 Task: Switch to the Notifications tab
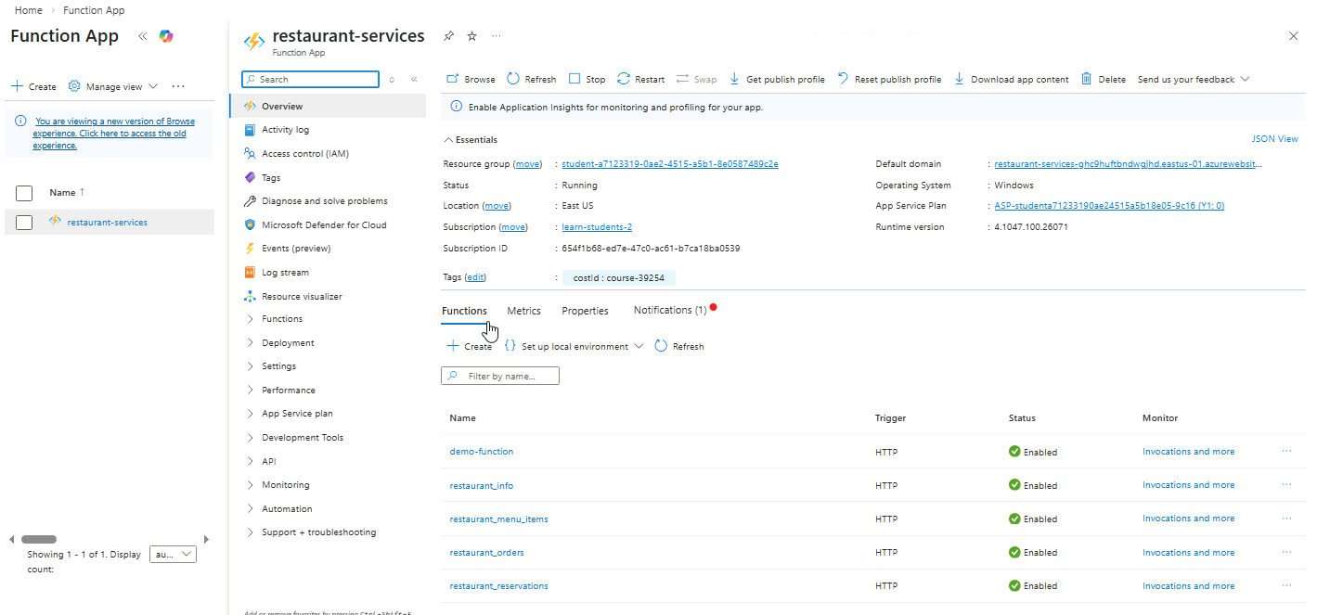click(x=669, y=311)
